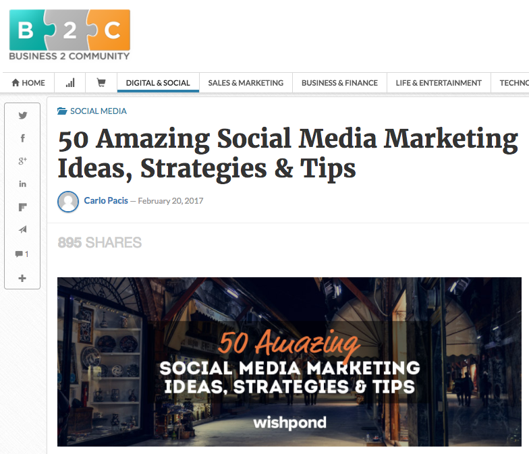Go to the Home menu item
The width and height of the screenshot is (529, 454).
28,82
